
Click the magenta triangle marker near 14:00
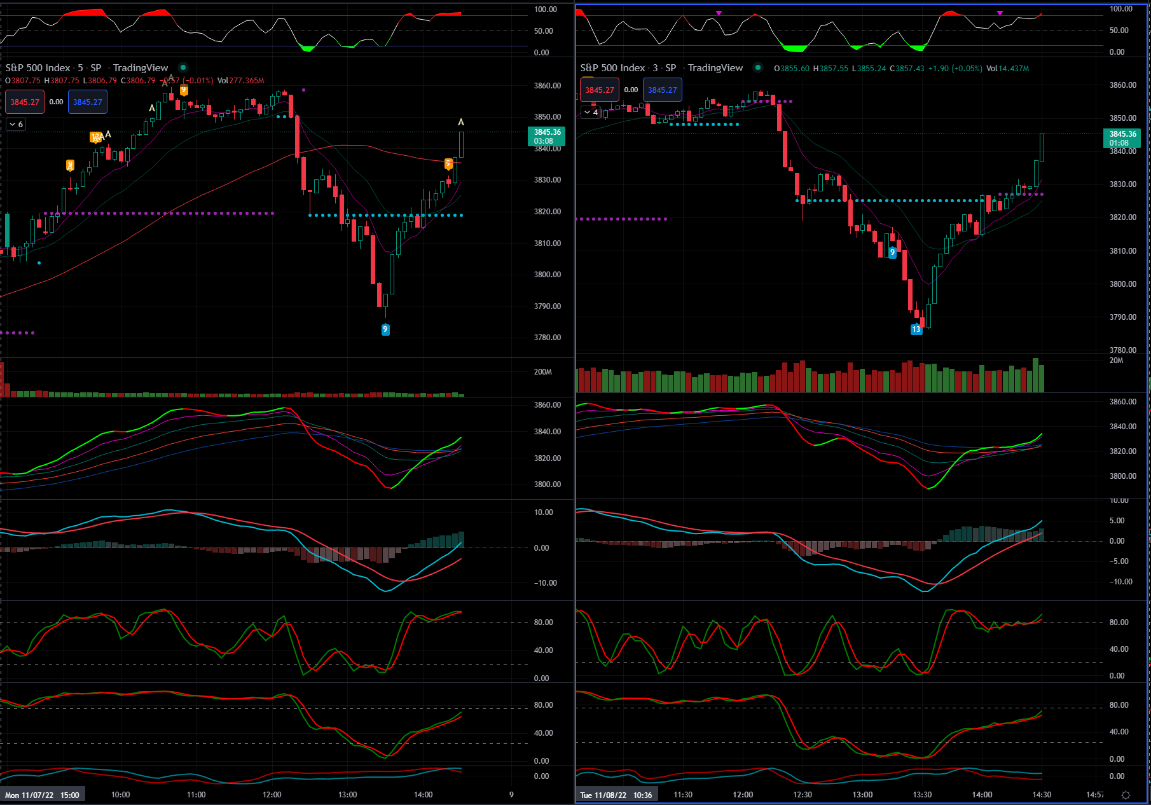click(1000, 13)
